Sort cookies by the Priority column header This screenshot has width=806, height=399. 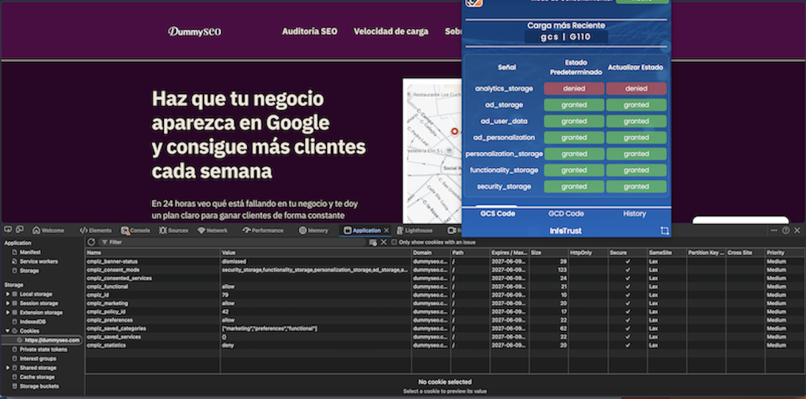coord(785,253)
